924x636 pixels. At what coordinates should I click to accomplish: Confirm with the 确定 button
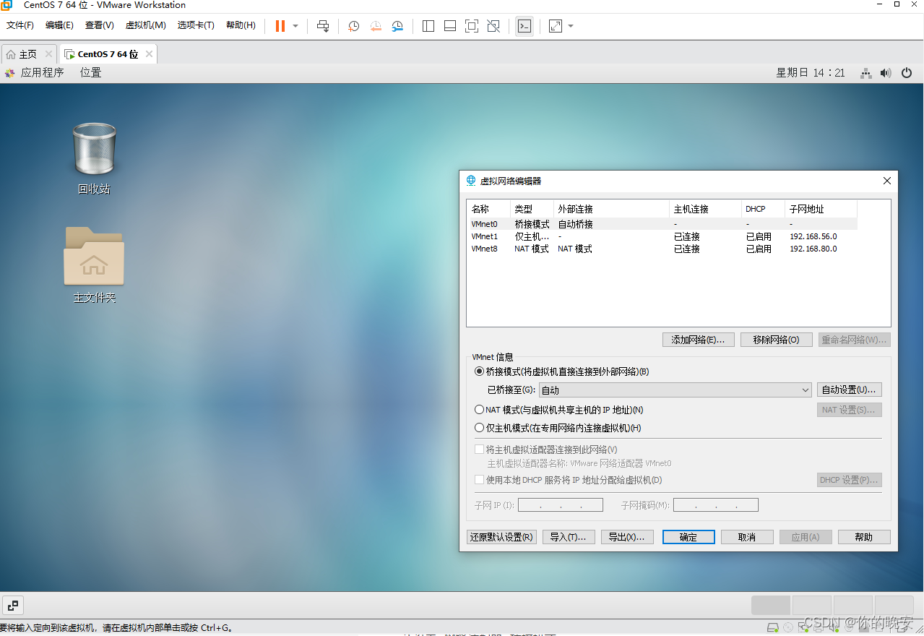(688, 537)
